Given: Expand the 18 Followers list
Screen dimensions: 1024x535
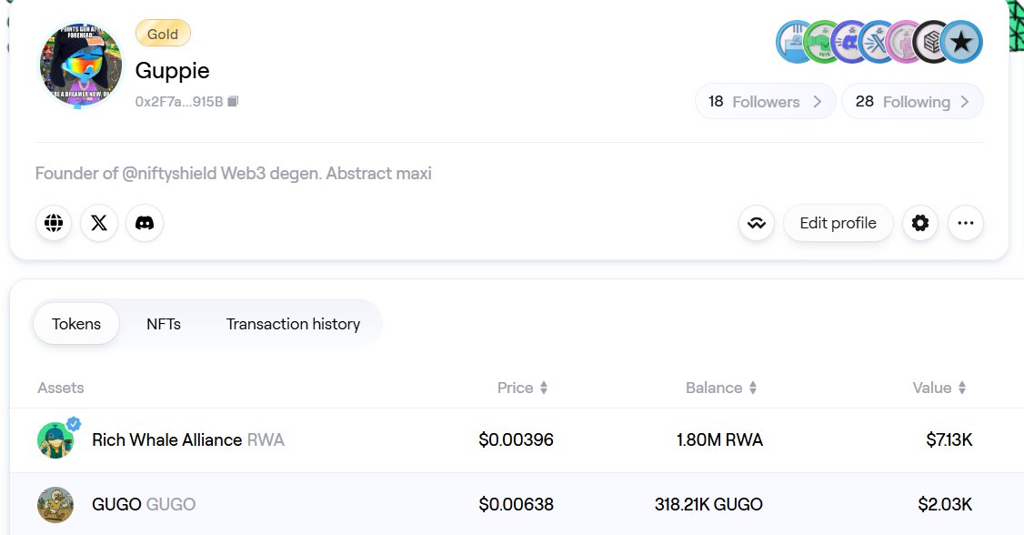Looking at the screenshot, I should pos(766,101).
